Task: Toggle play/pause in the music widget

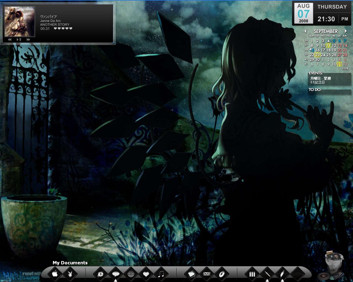Action: pyautogui.click(x=19, y=40)
